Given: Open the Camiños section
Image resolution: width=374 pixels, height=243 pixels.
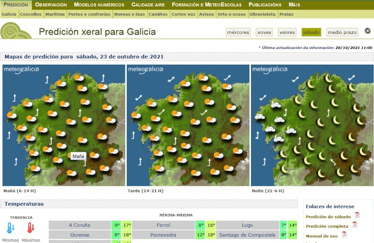Looking at the screenshot, I should (158, 14).
